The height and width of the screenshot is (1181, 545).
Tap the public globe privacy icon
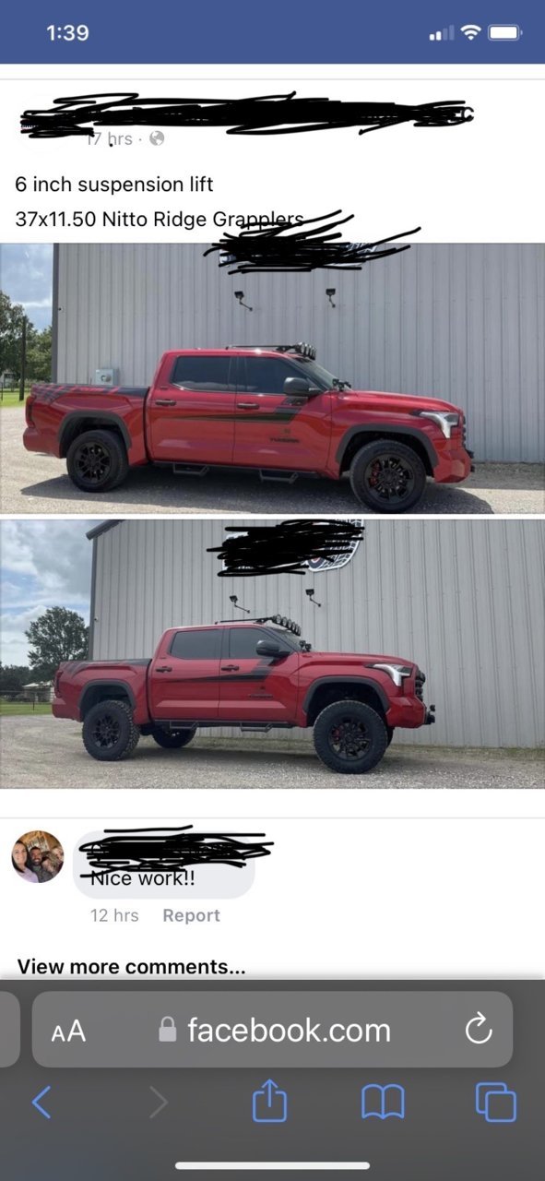click(157, 138)
